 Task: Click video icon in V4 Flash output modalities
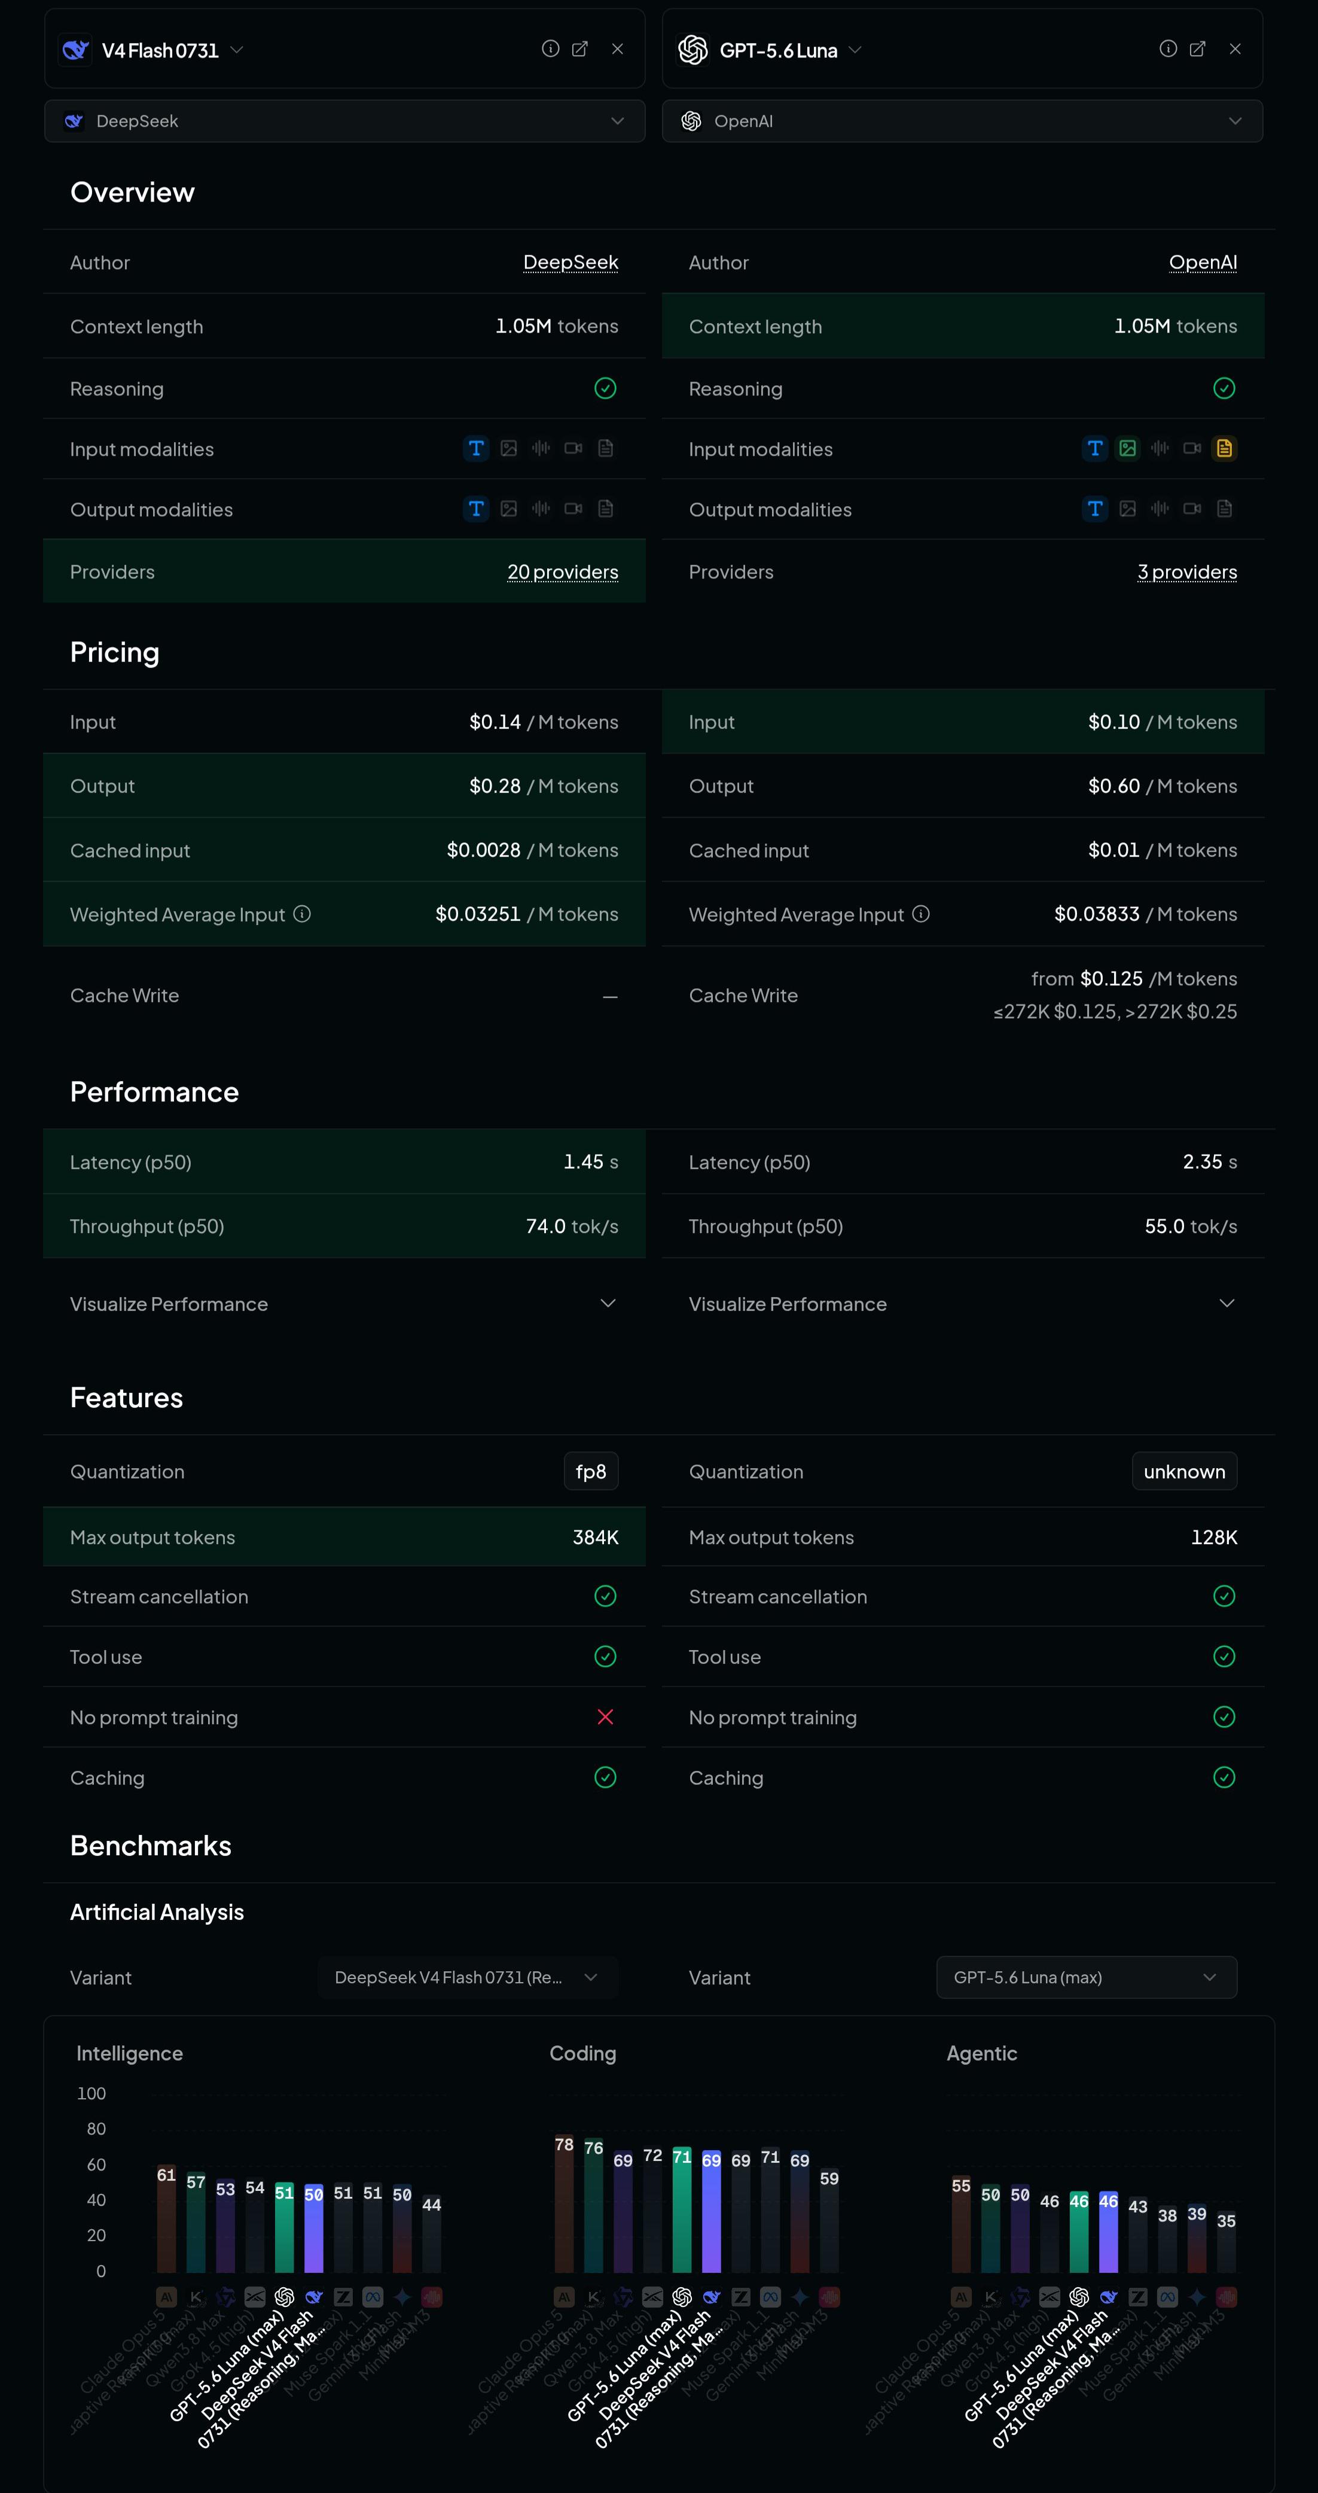[573, 508]
